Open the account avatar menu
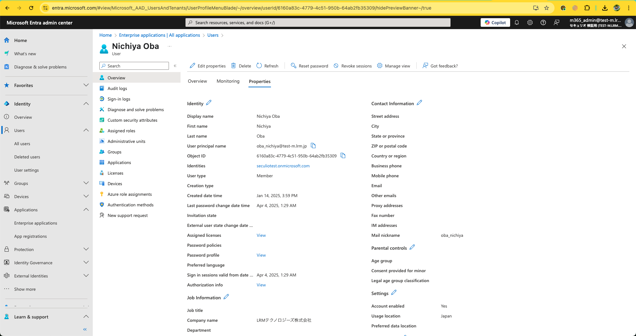636x336 pixels. pyautogui.click(x=629, y=22)
